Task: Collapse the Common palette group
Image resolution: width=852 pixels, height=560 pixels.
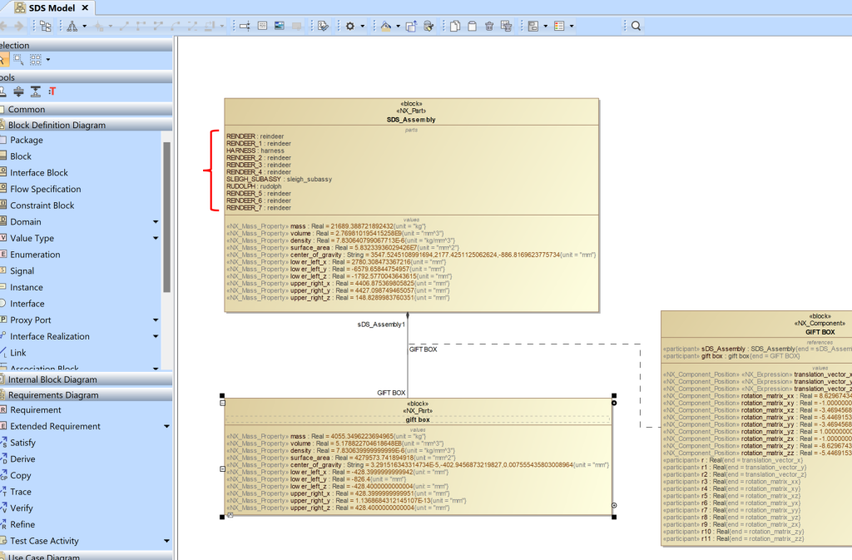Action: 87,109
